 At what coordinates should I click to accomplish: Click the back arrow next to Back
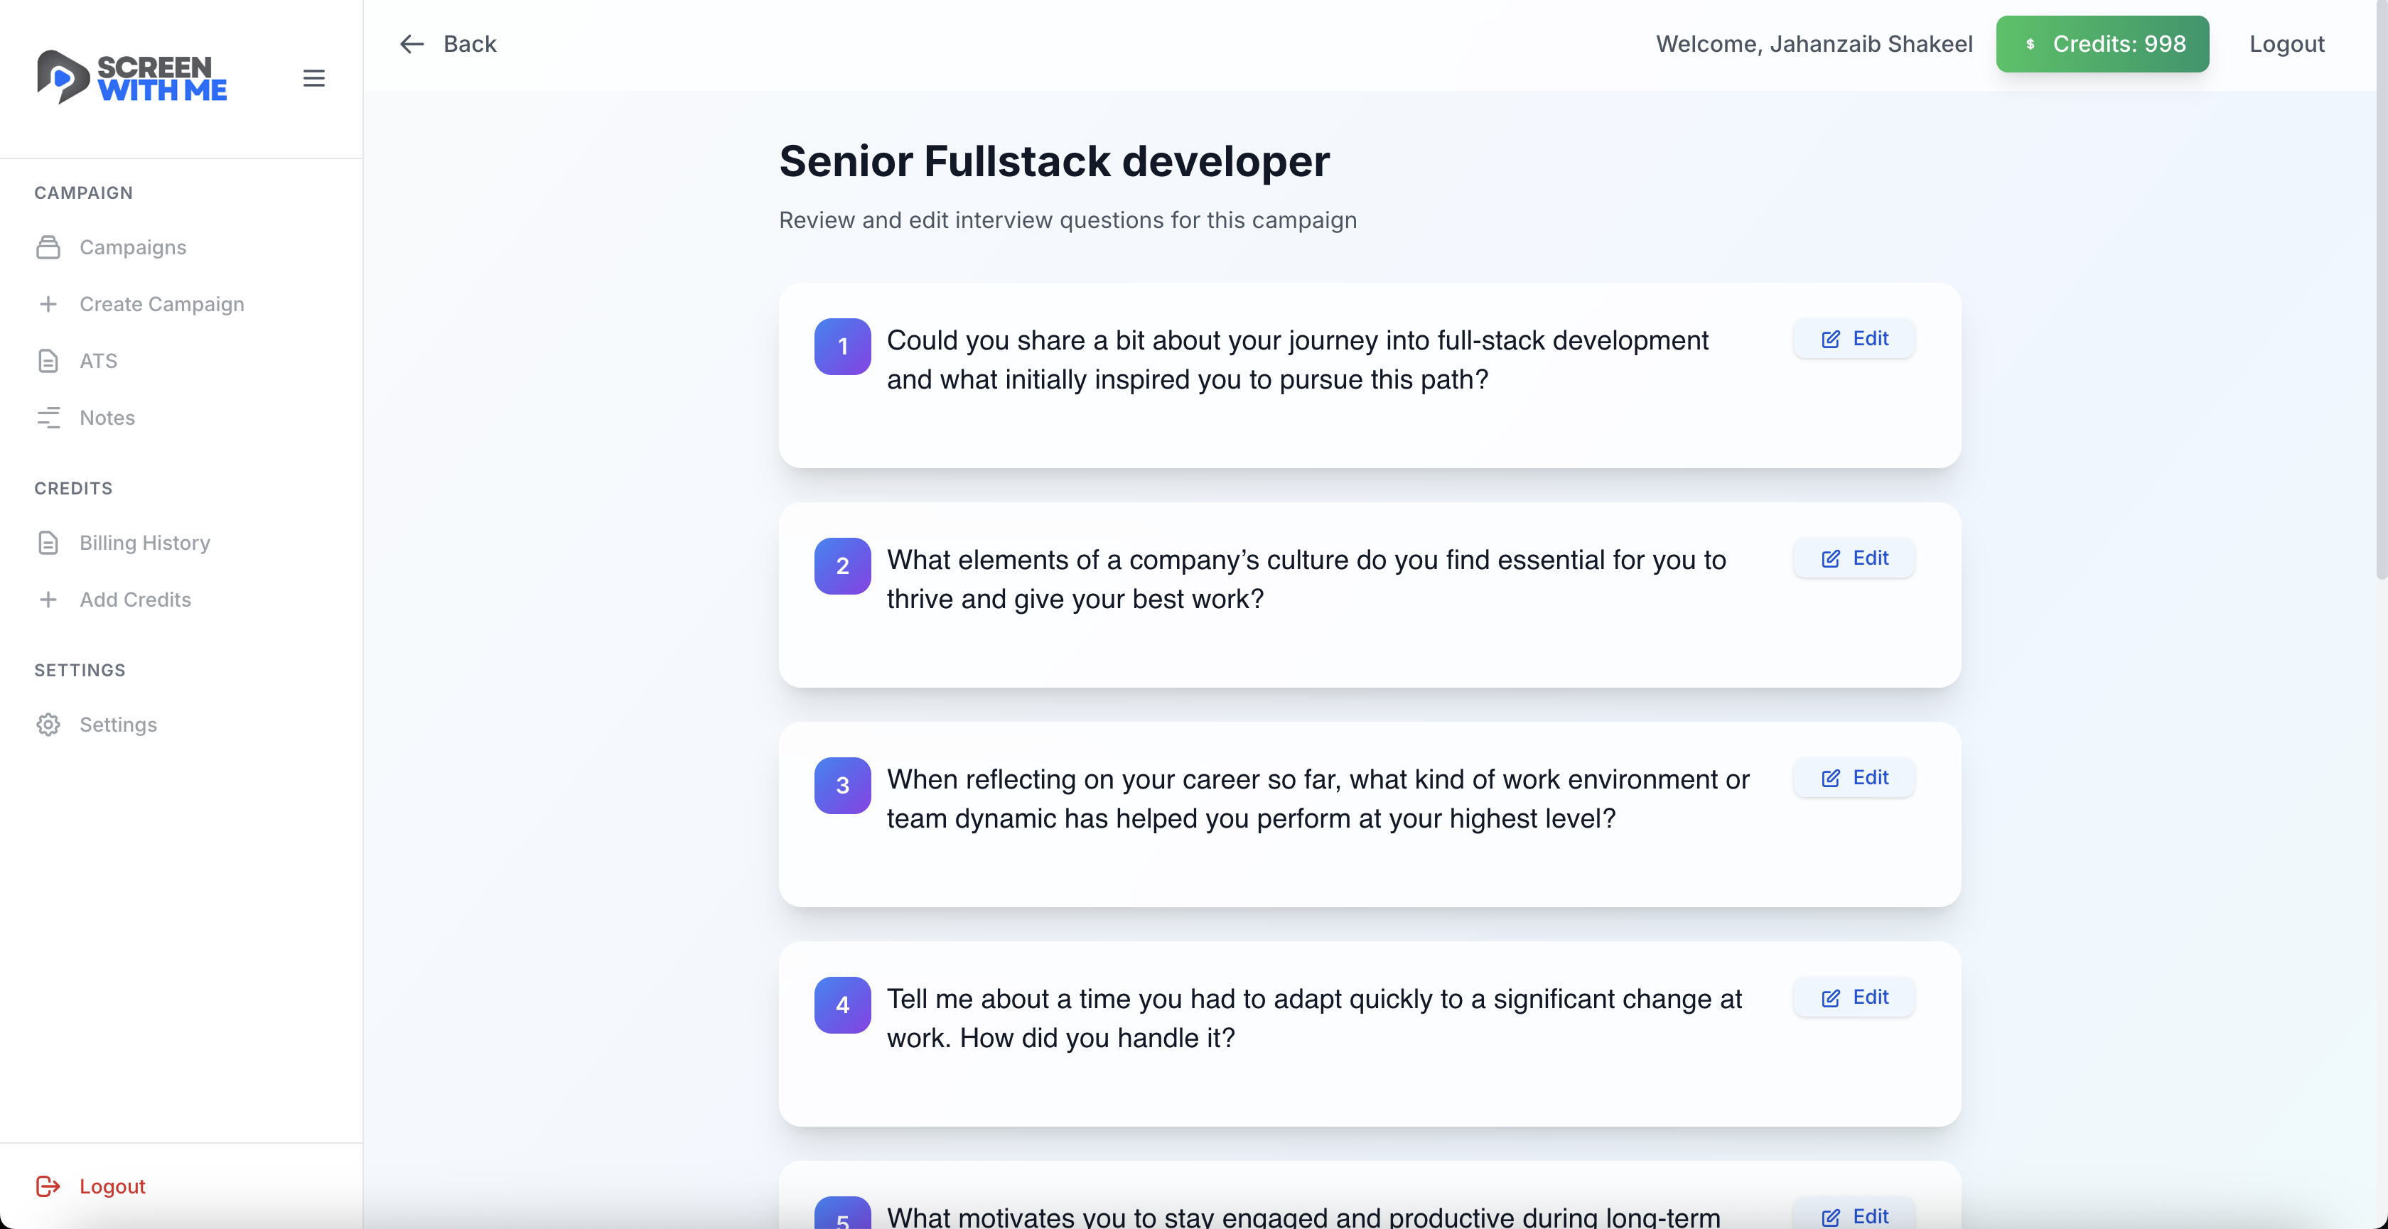click(x=412, y=43)
